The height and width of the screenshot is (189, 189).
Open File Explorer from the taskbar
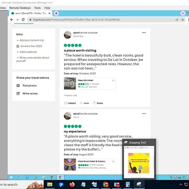click(50, 184)
